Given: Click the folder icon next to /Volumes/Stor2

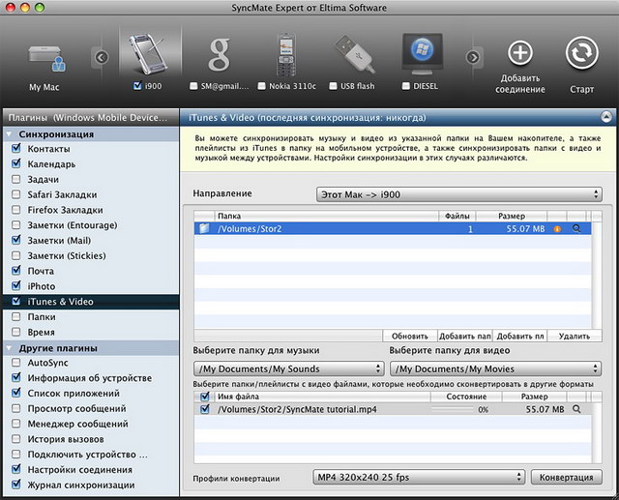Looking at the screenshot, I should pos(204,228).
